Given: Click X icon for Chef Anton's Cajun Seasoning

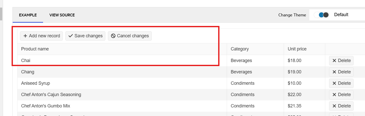Looking at the screenshot, I should coord(334,95).
